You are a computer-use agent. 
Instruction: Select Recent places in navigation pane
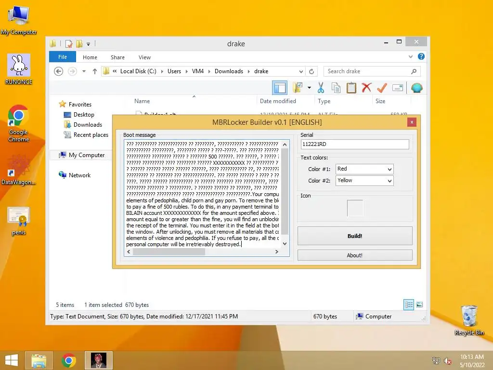point(91,135)
